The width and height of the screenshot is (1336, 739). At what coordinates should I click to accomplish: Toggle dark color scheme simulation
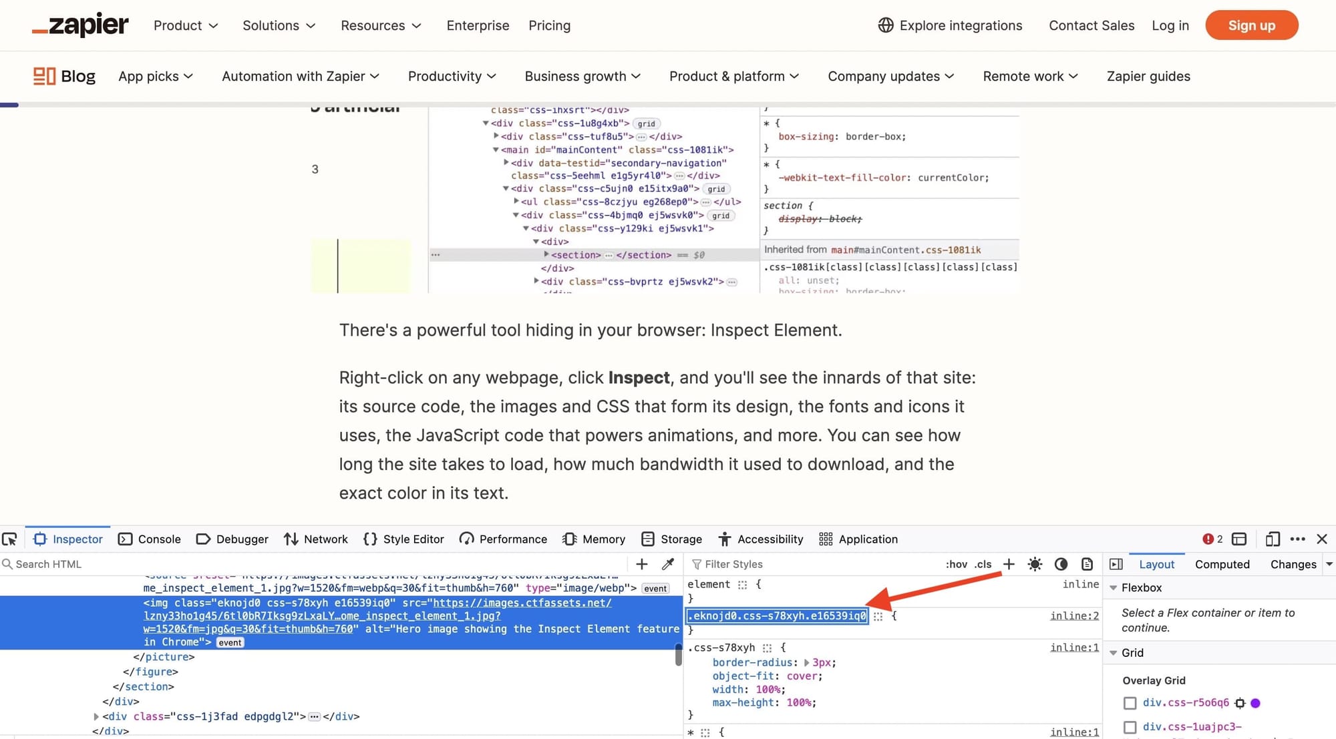click(1061, 564)
